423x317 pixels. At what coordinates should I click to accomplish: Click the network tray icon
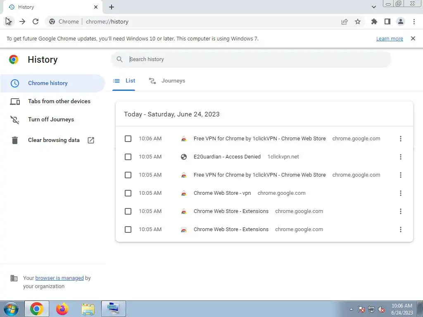[371, 309]
